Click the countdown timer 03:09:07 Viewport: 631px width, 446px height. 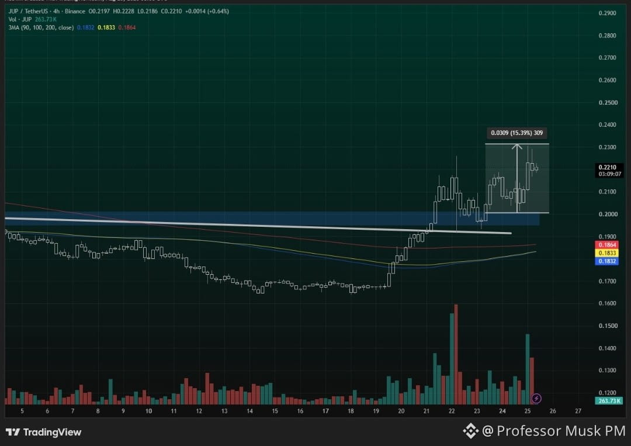[609, 174]
